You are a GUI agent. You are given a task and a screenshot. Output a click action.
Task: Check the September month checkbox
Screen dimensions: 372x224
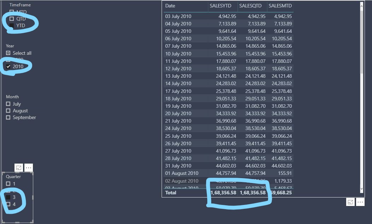click(8, 117)
